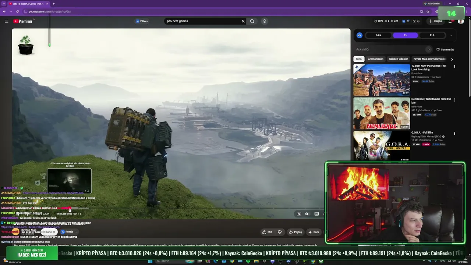
Task: Expand the Remix dropdown arrow
Action: click(76, 232)
